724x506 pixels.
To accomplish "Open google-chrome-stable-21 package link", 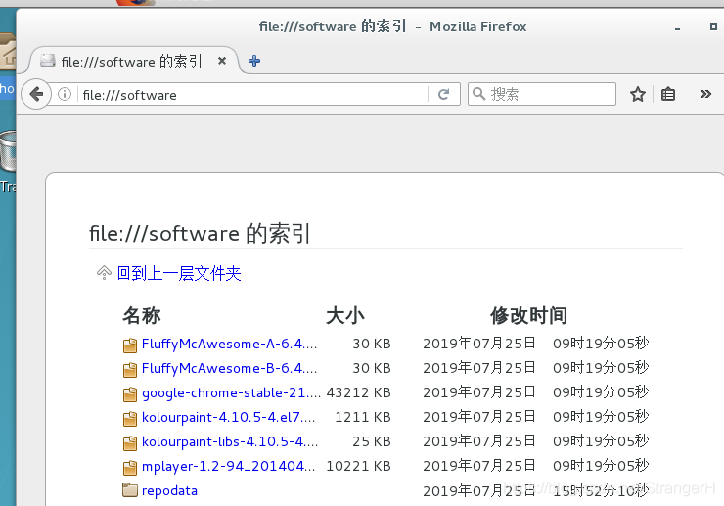I will click(x=231, y=392).
